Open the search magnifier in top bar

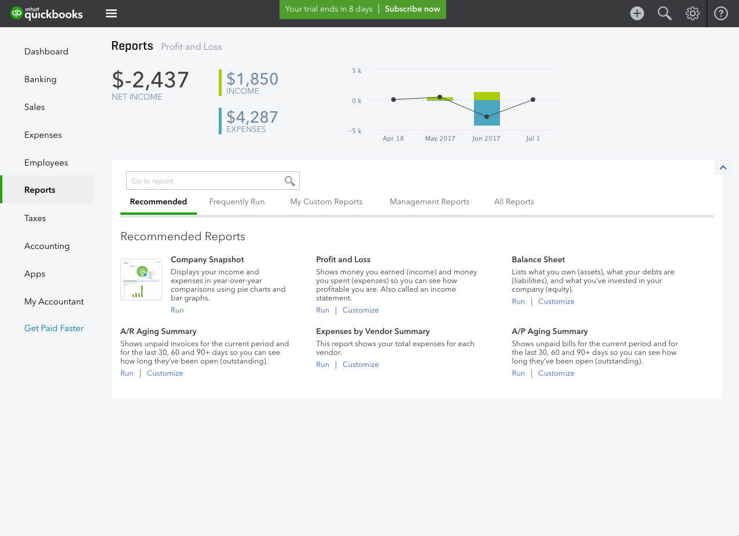[x=664, y=13]
